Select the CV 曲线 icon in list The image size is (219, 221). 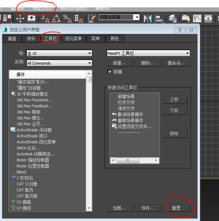(14, 207)
